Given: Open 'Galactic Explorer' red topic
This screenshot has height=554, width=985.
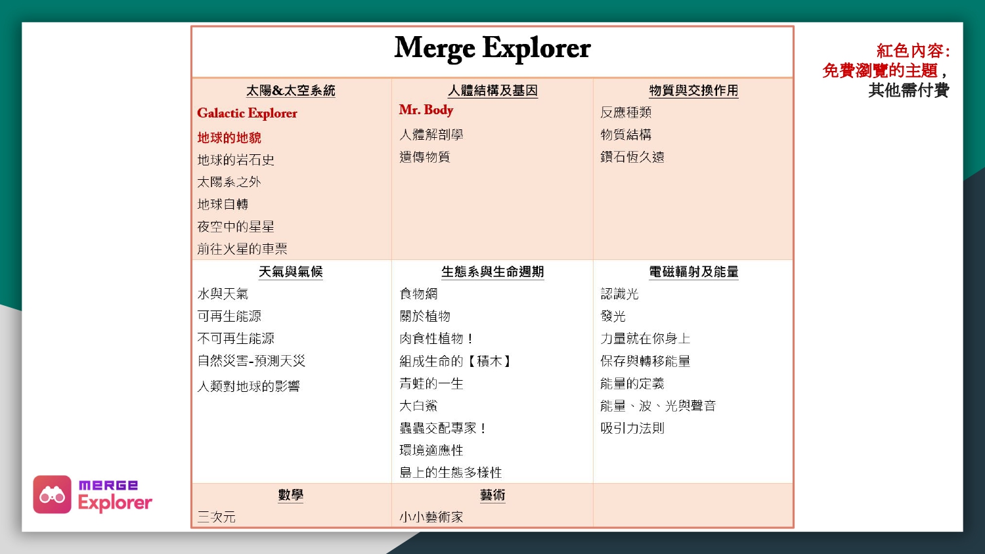Looking at the screenshot, I should point(247,114).
